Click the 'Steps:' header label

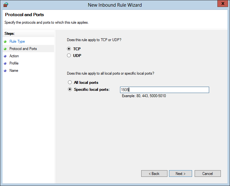(9, 34)
